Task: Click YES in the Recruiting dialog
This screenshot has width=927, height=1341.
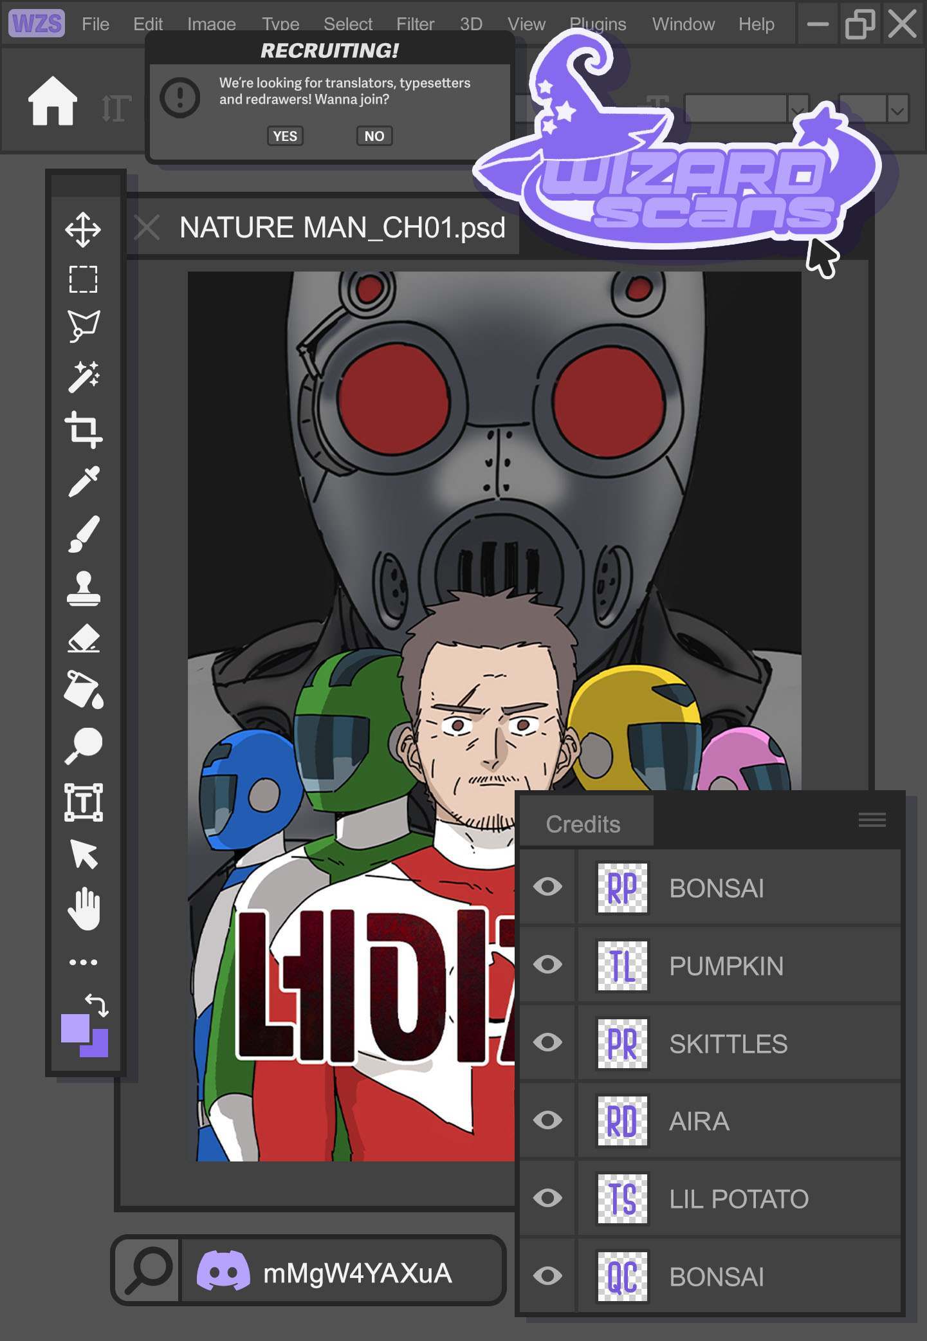Action: (x=285, y=136)
